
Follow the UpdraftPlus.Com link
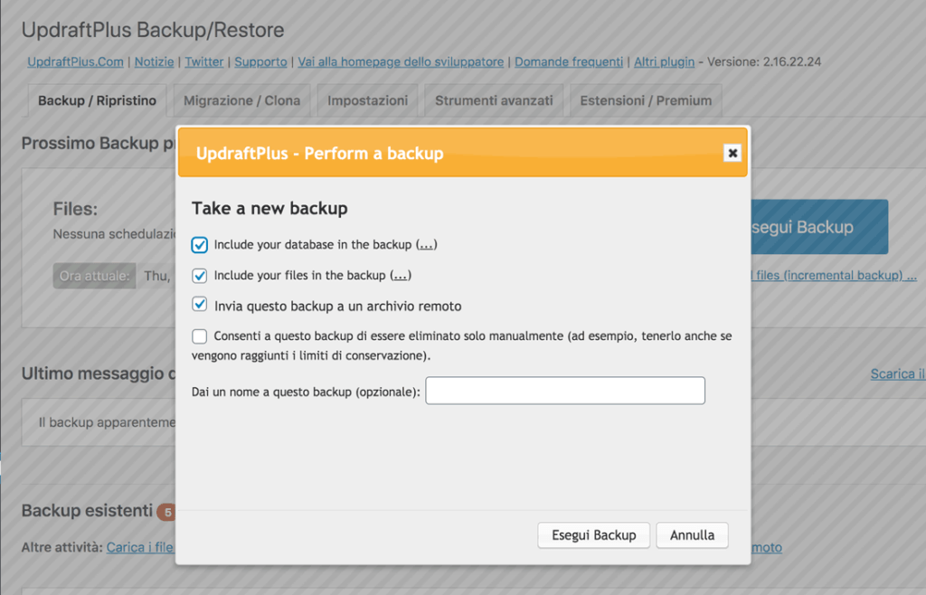[x=76, y=62]
